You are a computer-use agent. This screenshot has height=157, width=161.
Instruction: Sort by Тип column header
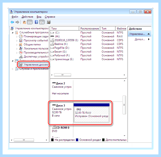pos(108,28)
